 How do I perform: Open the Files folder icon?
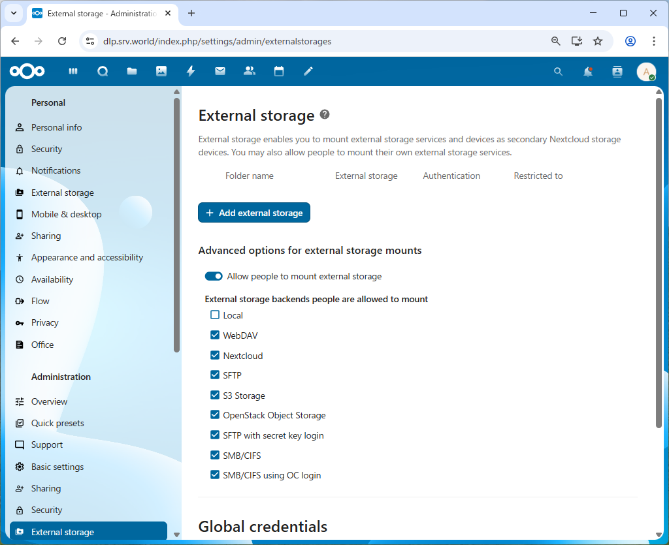pyautogui.click(x=132, y=71)
